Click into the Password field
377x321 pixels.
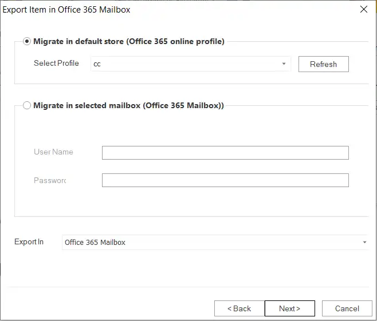click(x=225, y=180)
